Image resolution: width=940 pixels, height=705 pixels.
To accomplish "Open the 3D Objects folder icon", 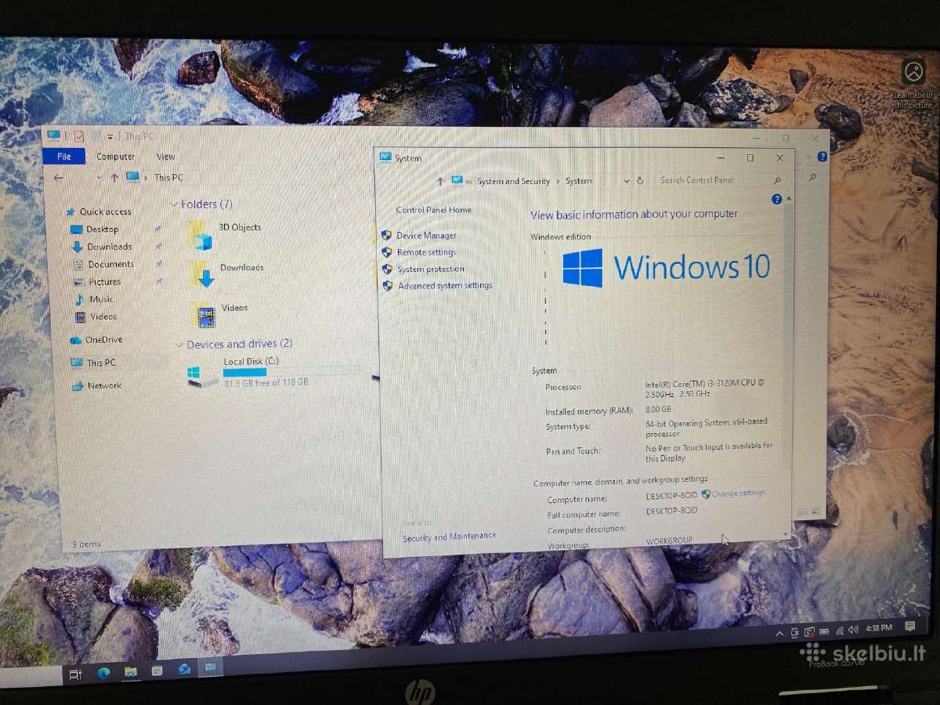I will click(201, 235).
